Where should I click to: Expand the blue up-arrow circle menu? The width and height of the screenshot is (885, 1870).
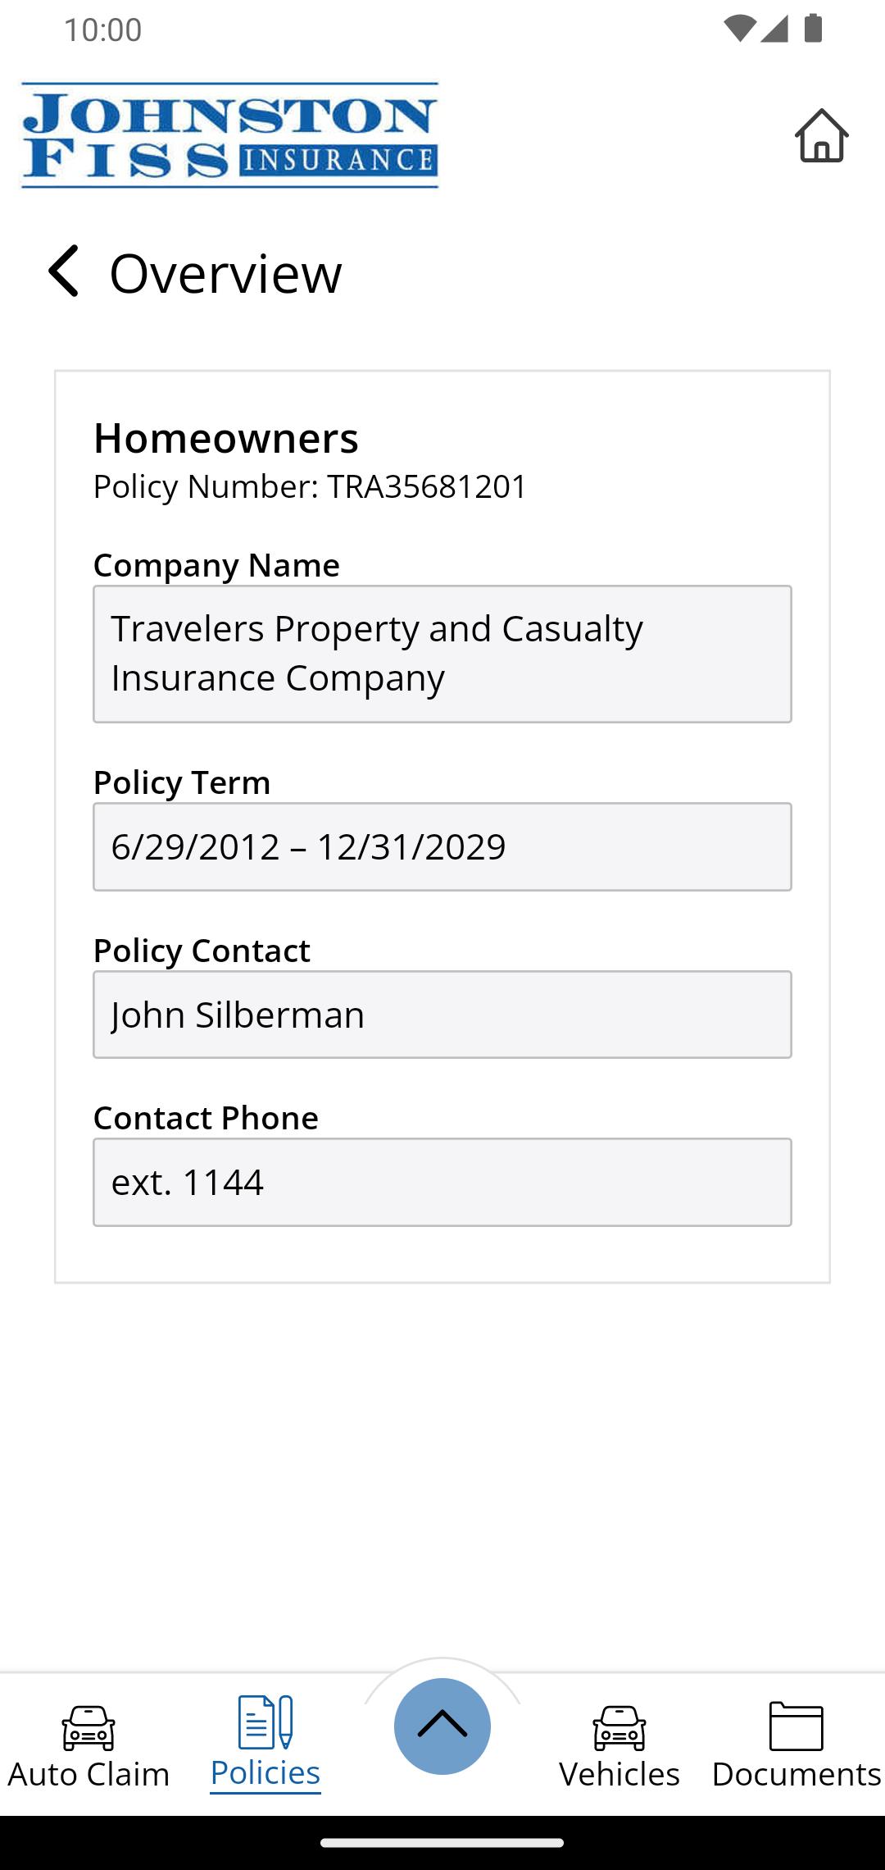442,1726
